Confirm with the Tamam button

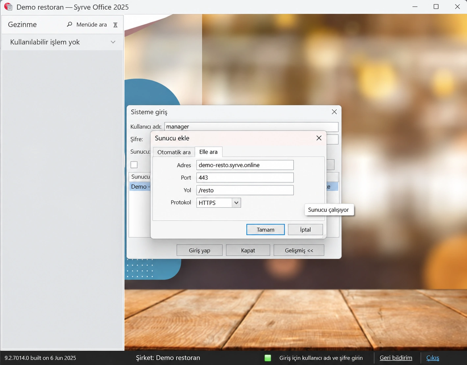[x=266, y=230]
